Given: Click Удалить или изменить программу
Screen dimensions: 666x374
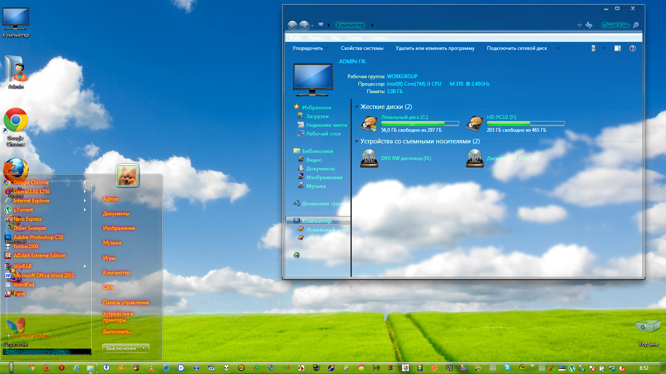Looking at the screenshot, I should 435,48.
